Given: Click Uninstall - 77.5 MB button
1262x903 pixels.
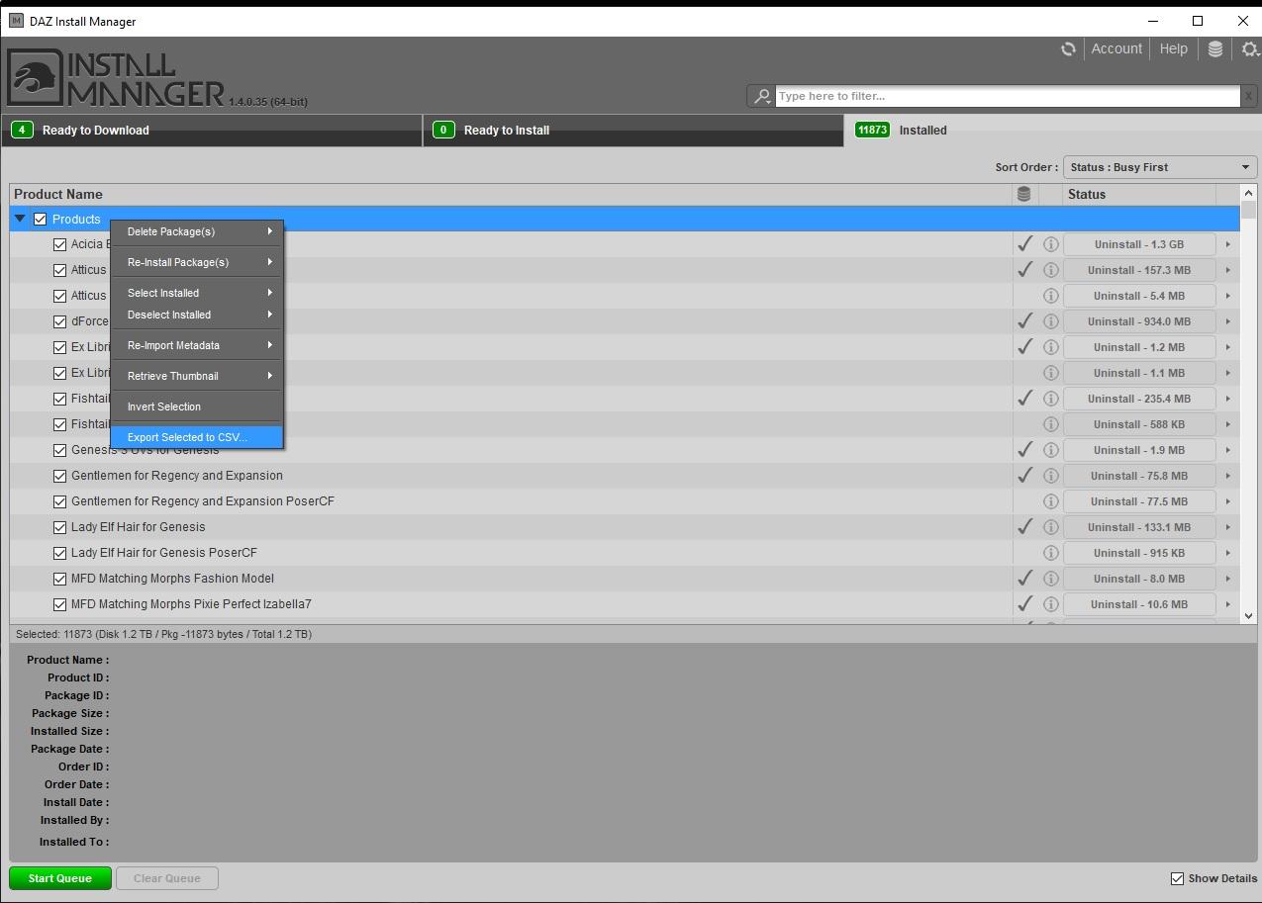Looking at the screenshot, I should [x=1139, y=501].
